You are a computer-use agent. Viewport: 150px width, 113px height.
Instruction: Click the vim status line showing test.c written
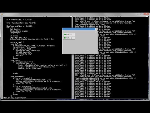[15, 98]
